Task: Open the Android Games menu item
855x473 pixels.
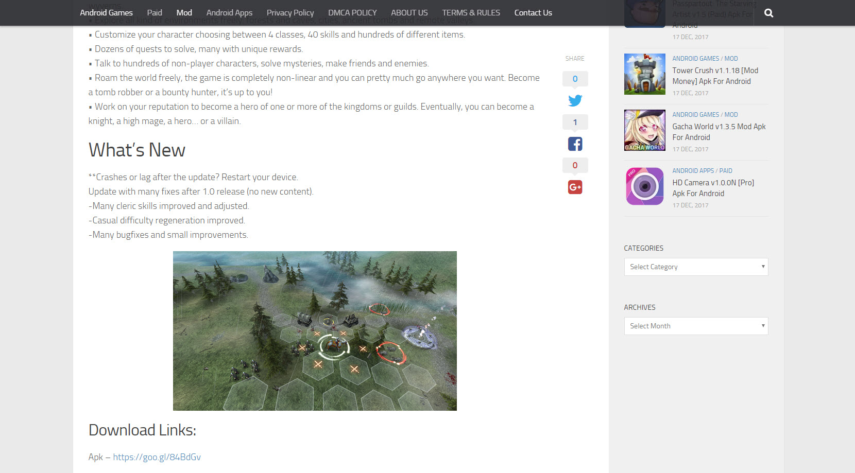Action: pyautogui.click(x=106, y=13)
